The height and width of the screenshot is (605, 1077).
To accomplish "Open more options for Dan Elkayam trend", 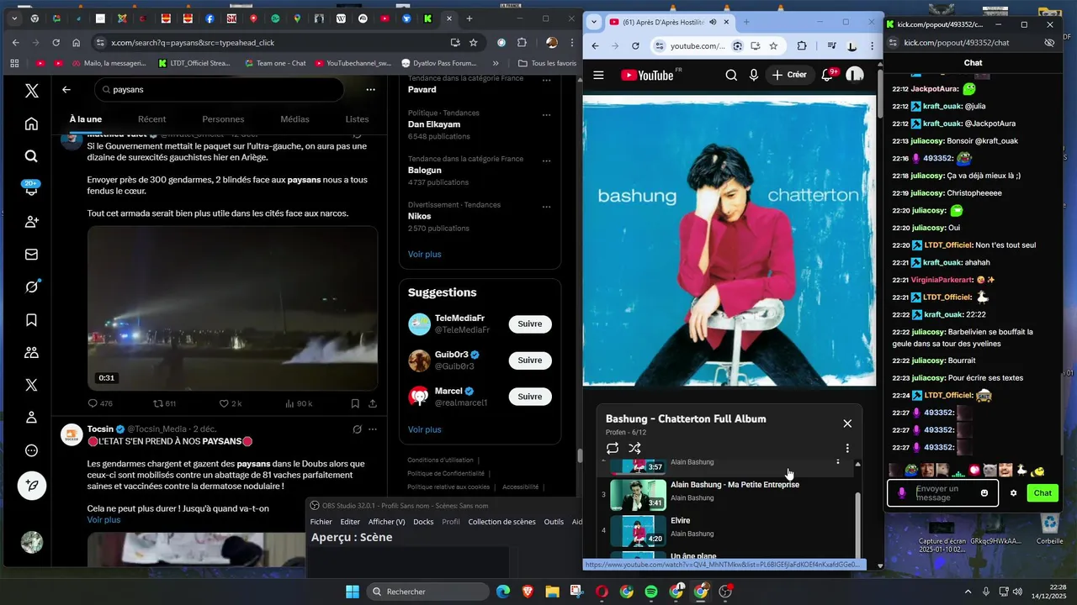I will coord(546,114).
